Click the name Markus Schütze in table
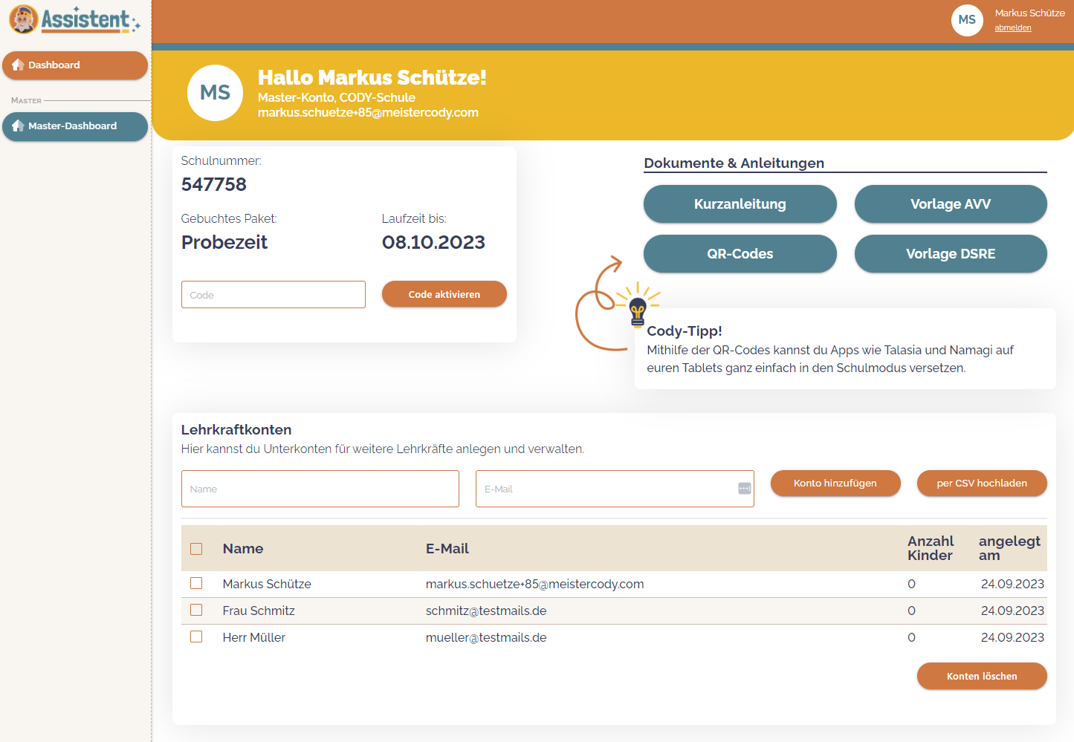Image resolution: width=1074 pixels, height=742 pixels. pyautogui.click(x=267, y=584)
